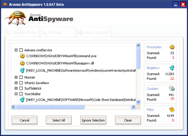
Task: Expand the SurfSideKick tree node
Action: pyautogui.click(x=16, y=88)
